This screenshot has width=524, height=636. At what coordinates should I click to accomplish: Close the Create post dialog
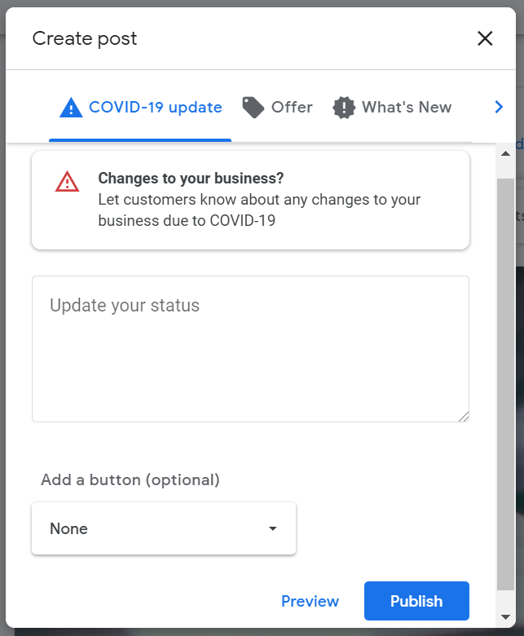[x=485, y=38]
